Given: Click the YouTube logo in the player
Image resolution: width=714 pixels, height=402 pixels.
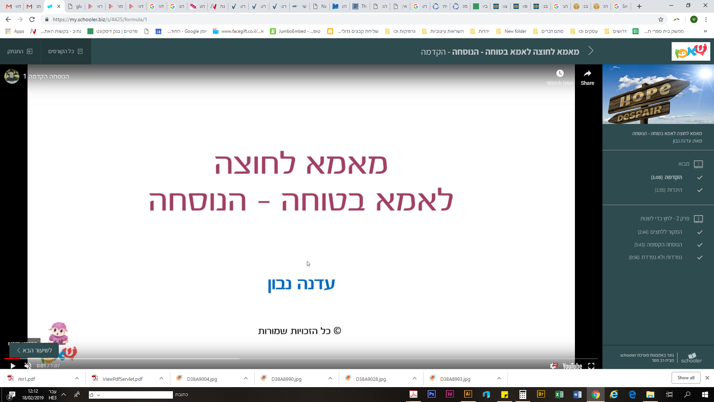Looking at the screenshot, I should coord(572,366).
